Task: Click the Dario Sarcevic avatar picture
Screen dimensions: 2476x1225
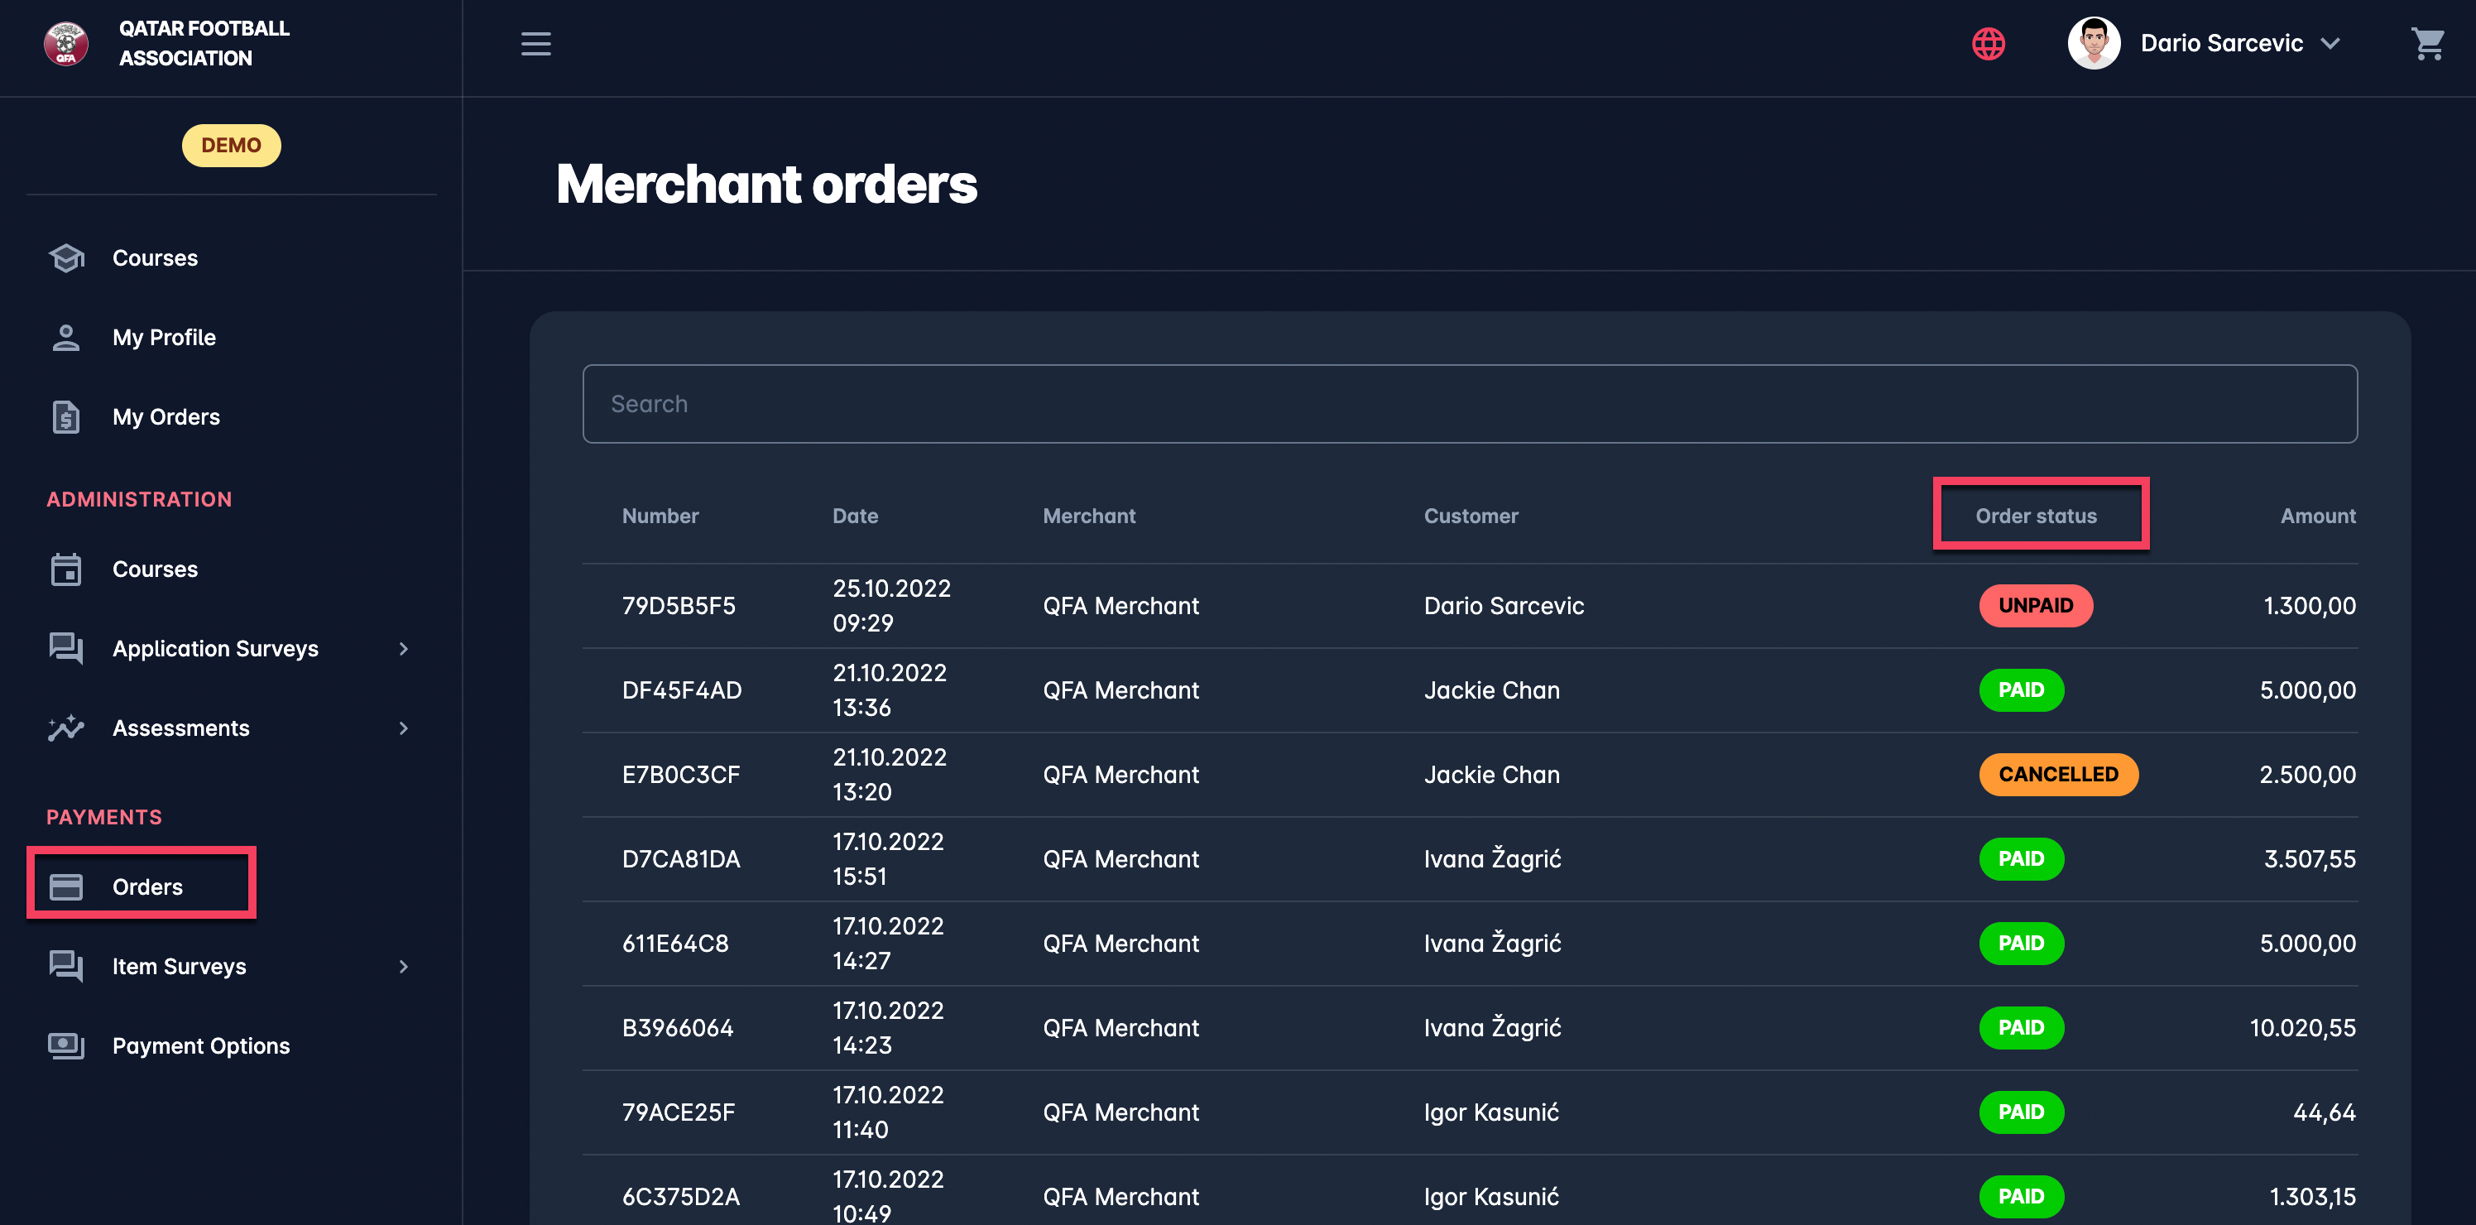Action: pos(2094,43)
